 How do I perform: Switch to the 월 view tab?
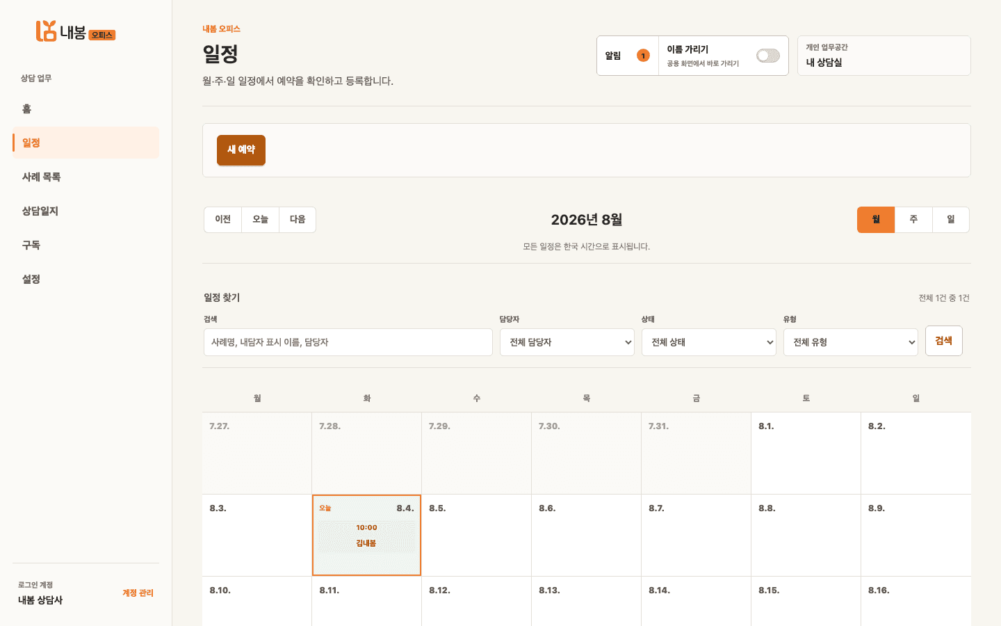click(876, 220)
